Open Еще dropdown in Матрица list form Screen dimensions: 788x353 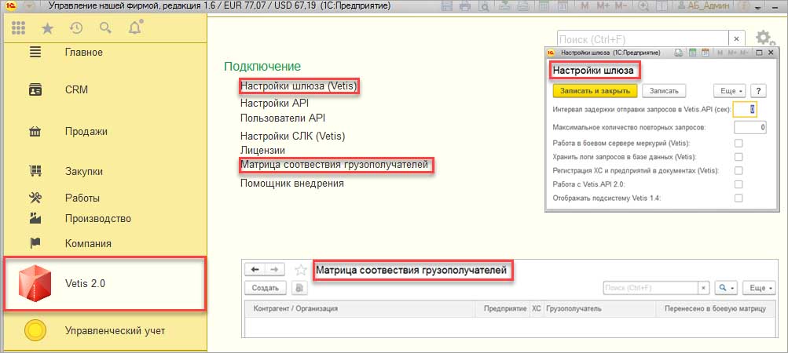pyautogui.click(x=759, y=288)
